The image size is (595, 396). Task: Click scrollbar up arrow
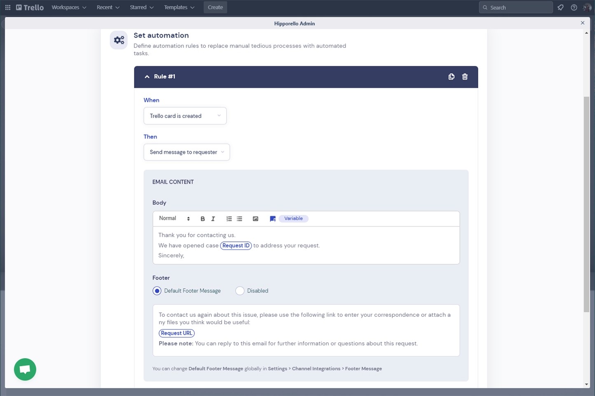pyautogui.click(x=586, y=33)
